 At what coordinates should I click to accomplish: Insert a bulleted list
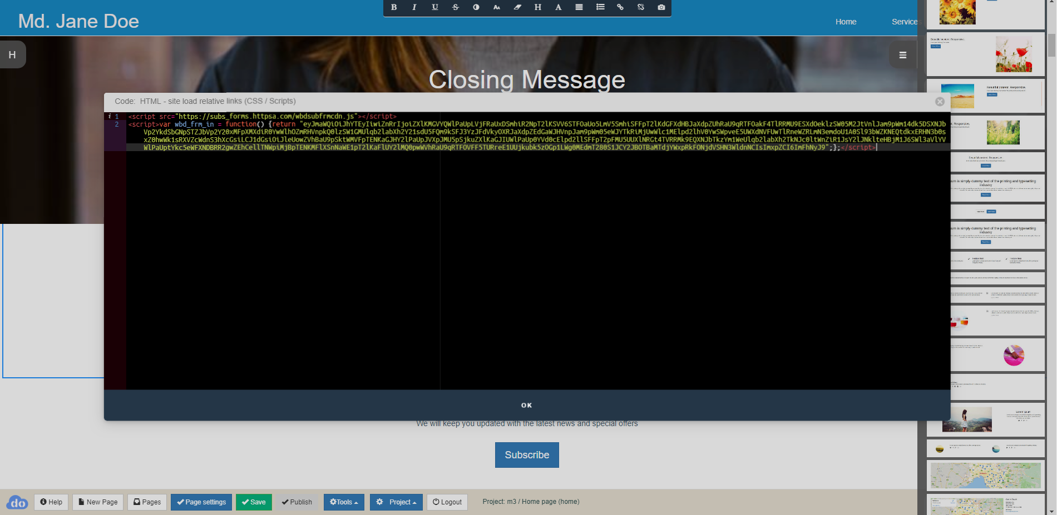coord(600,7)
